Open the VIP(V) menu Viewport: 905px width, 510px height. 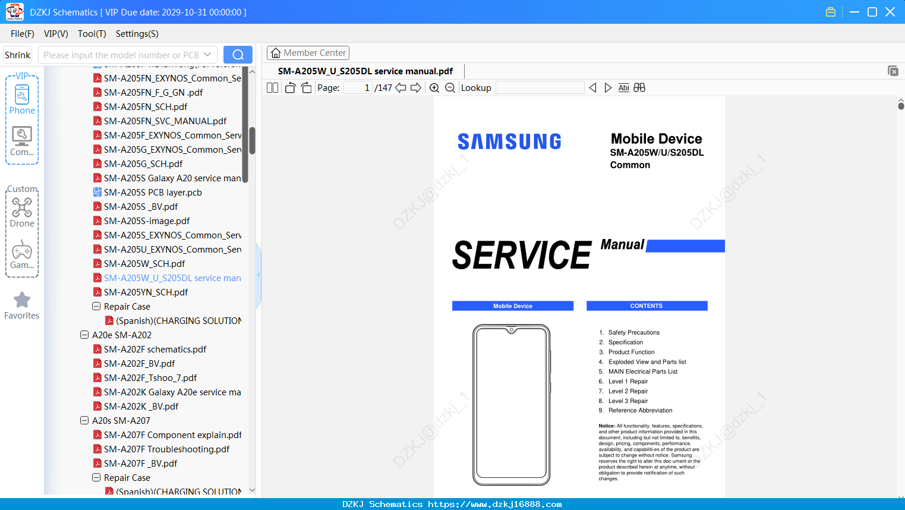pyautogui.click(x=56, y=34)
